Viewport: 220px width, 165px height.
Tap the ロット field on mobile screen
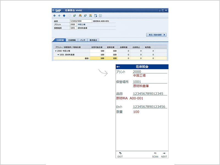point(150,106)
